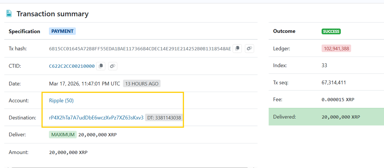
Task: Open the Ripple (50) account link
Action: coord(61,101)
